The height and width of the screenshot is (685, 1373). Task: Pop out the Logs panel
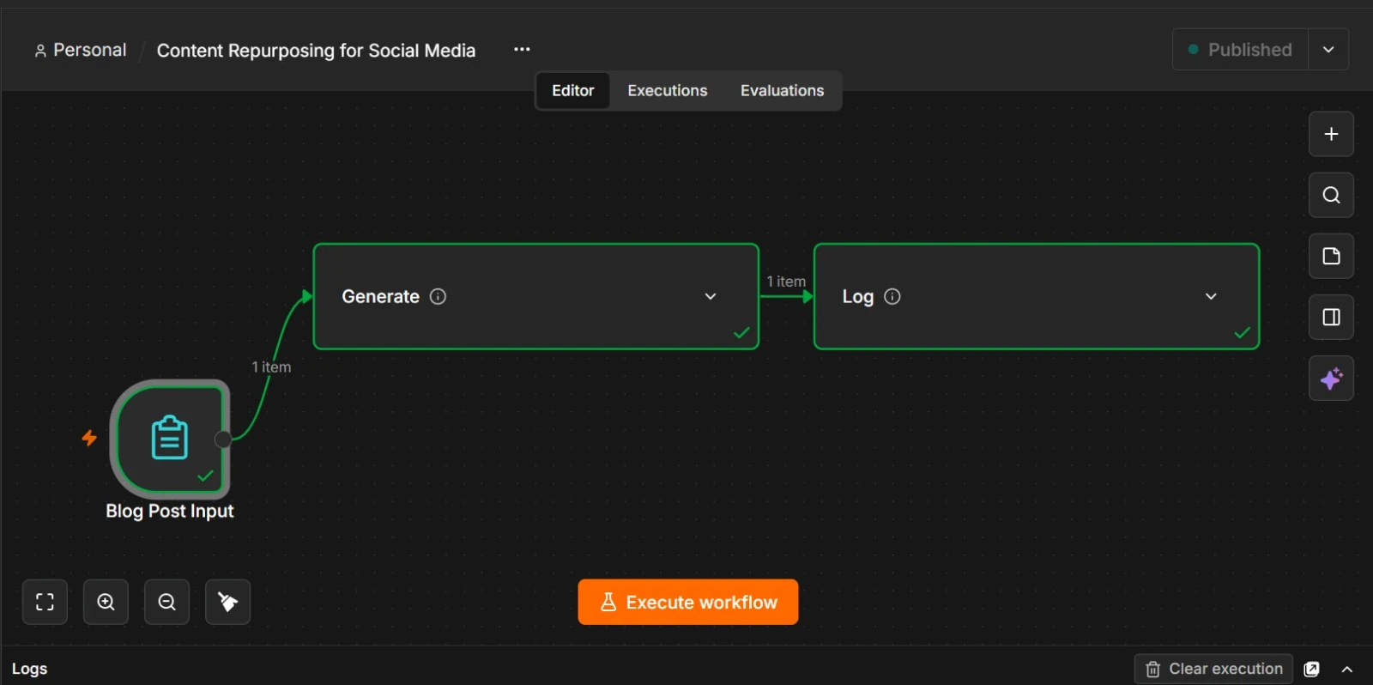click(x=1311, y=669)
